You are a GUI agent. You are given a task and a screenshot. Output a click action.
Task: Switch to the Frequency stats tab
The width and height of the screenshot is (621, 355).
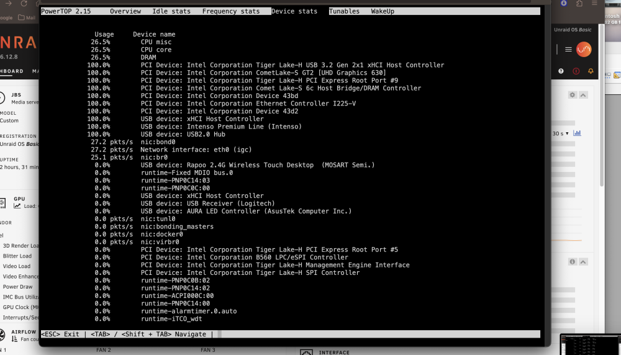(231, 11)
